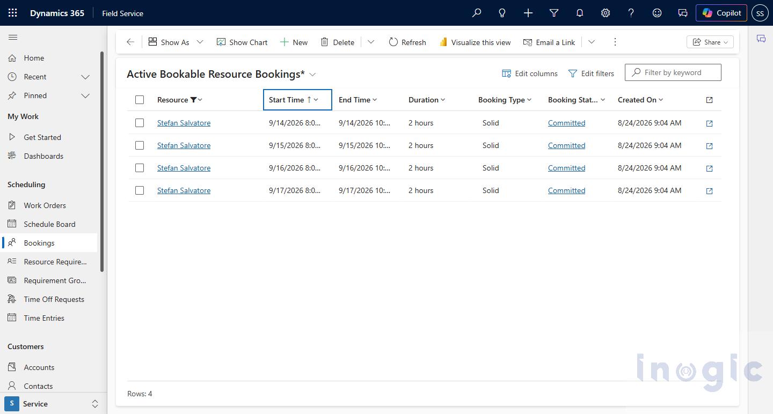Click Visualize this view

tap(475, 42)
